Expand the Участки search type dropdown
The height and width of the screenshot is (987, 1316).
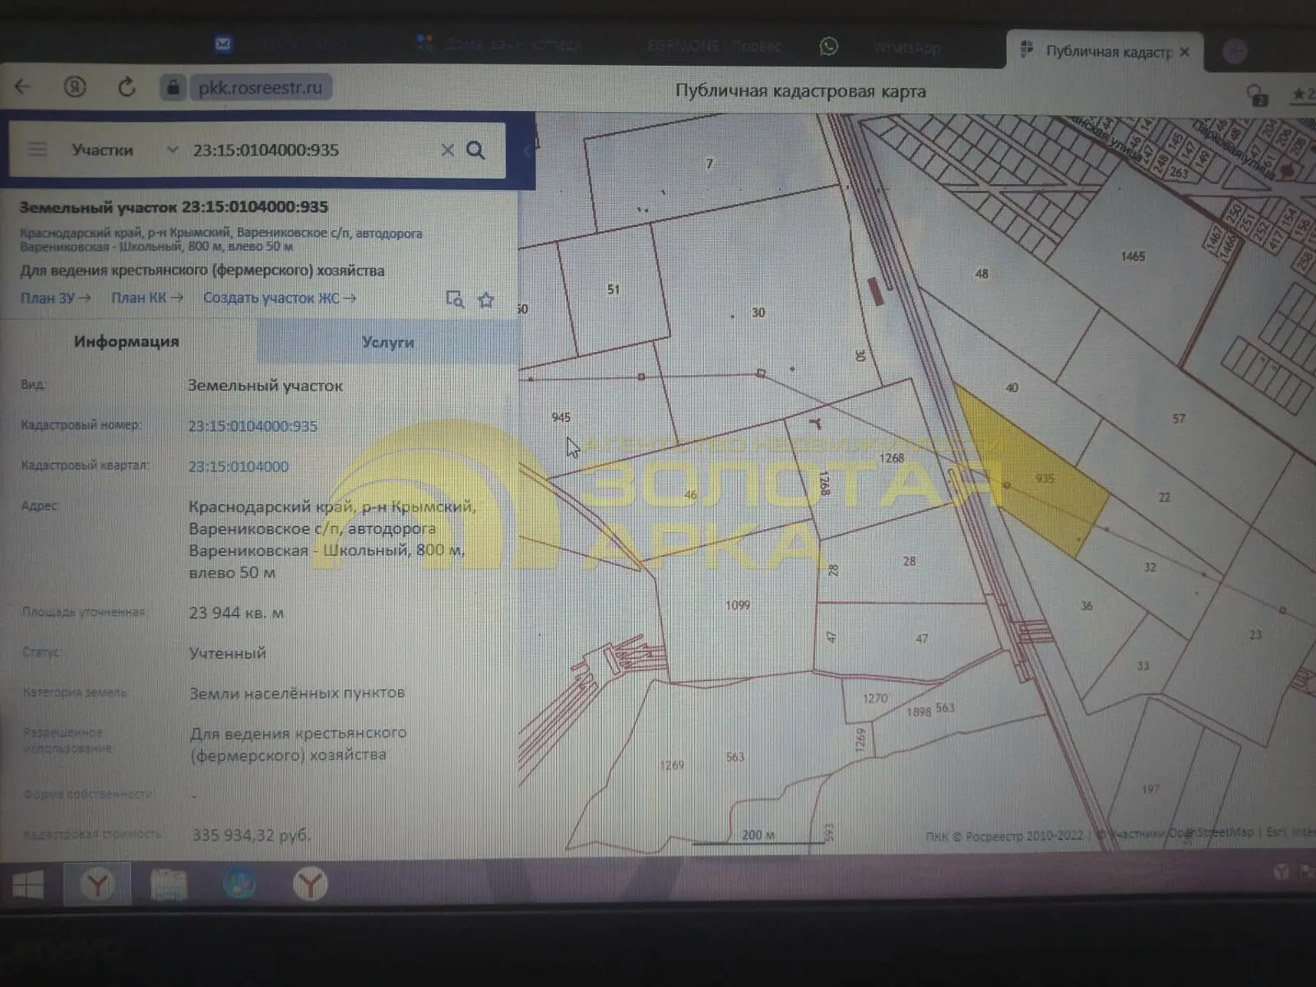(172, 150)
